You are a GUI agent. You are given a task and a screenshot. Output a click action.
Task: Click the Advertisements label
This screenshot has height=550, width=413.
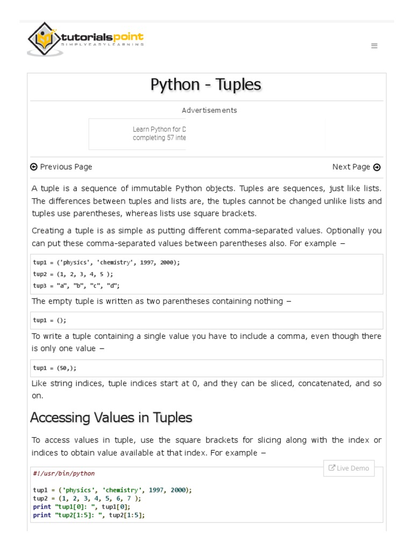point(209,111)
